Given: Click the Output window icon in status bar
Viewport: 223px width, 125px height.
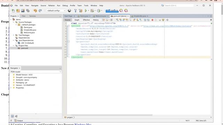Looking at the screenshot, I should point(15,120).
